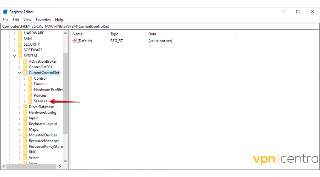Expand the Control subkey
Image resolution: width=320 pixels, height=177 pixels.
click(25, 79)
